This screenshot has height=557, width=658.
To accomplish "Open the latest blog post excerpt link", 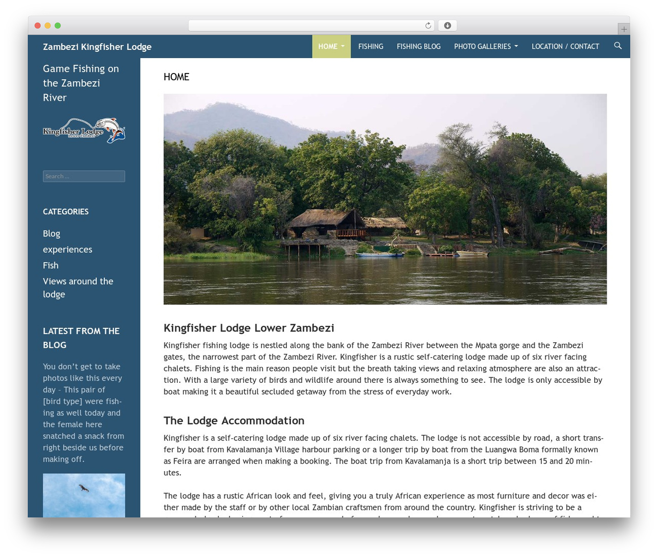I will [84, 413].
